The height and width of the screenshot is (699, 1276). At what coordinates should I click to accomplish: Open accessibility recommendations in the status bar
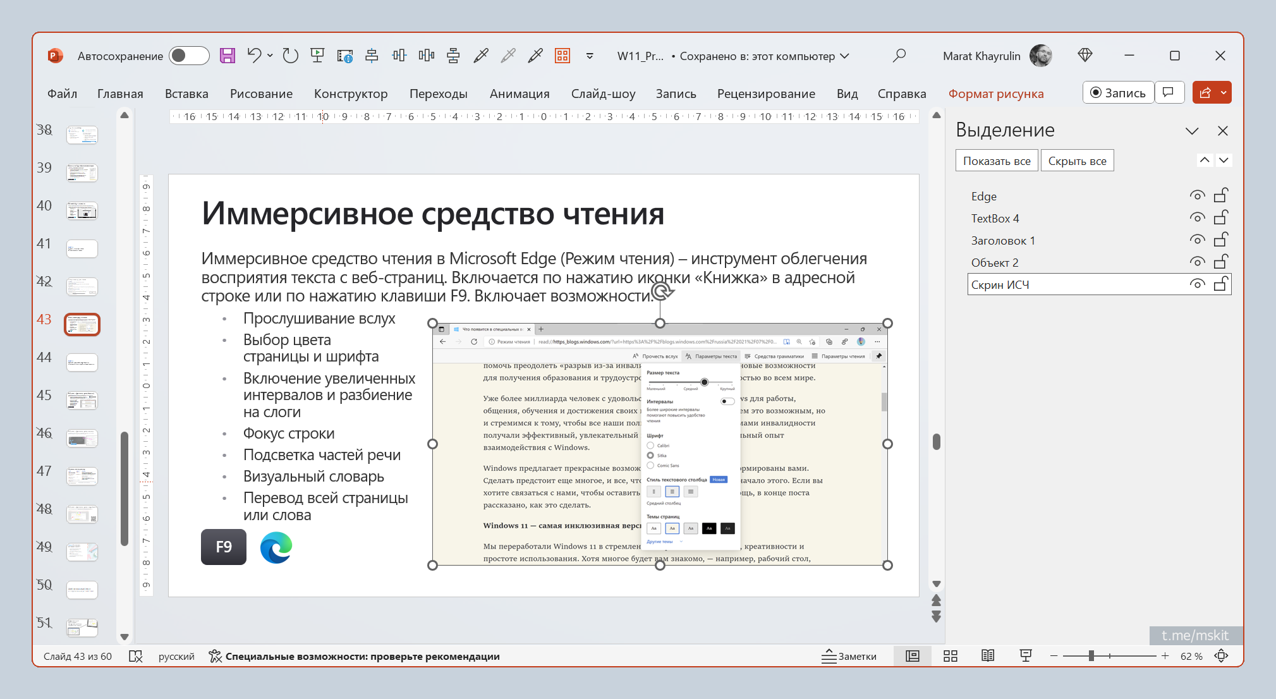pos(355,656)
